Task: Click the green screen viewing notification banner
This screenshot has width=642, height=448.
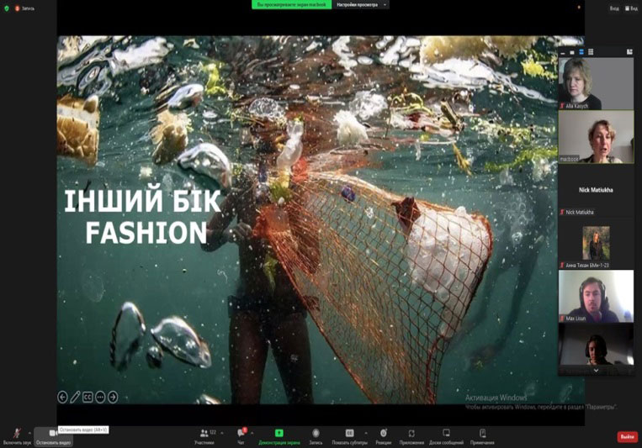Action: click(x=291, y=5)
